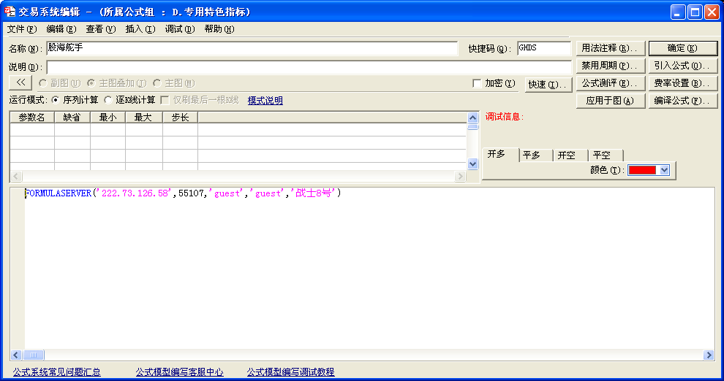Click the app icon in title bar
Image resolution: width=724 pixels, height=381 pixels.
(10, 12)
